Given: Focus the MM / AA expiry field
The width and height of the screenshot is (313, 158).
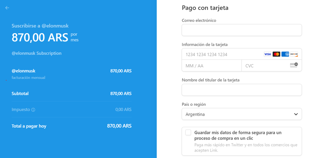Looking at the screenshot, I should (x=212, y=66).
